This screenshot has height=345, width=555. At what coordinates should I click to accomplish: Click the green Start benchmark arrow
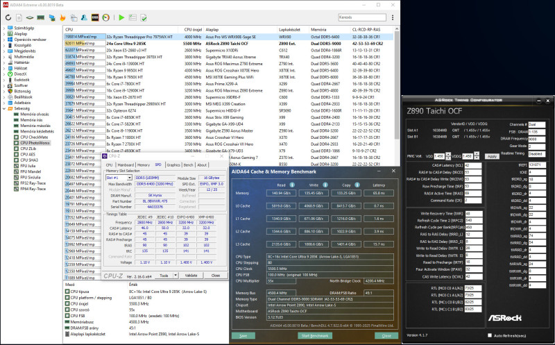[x=122, y=17]
